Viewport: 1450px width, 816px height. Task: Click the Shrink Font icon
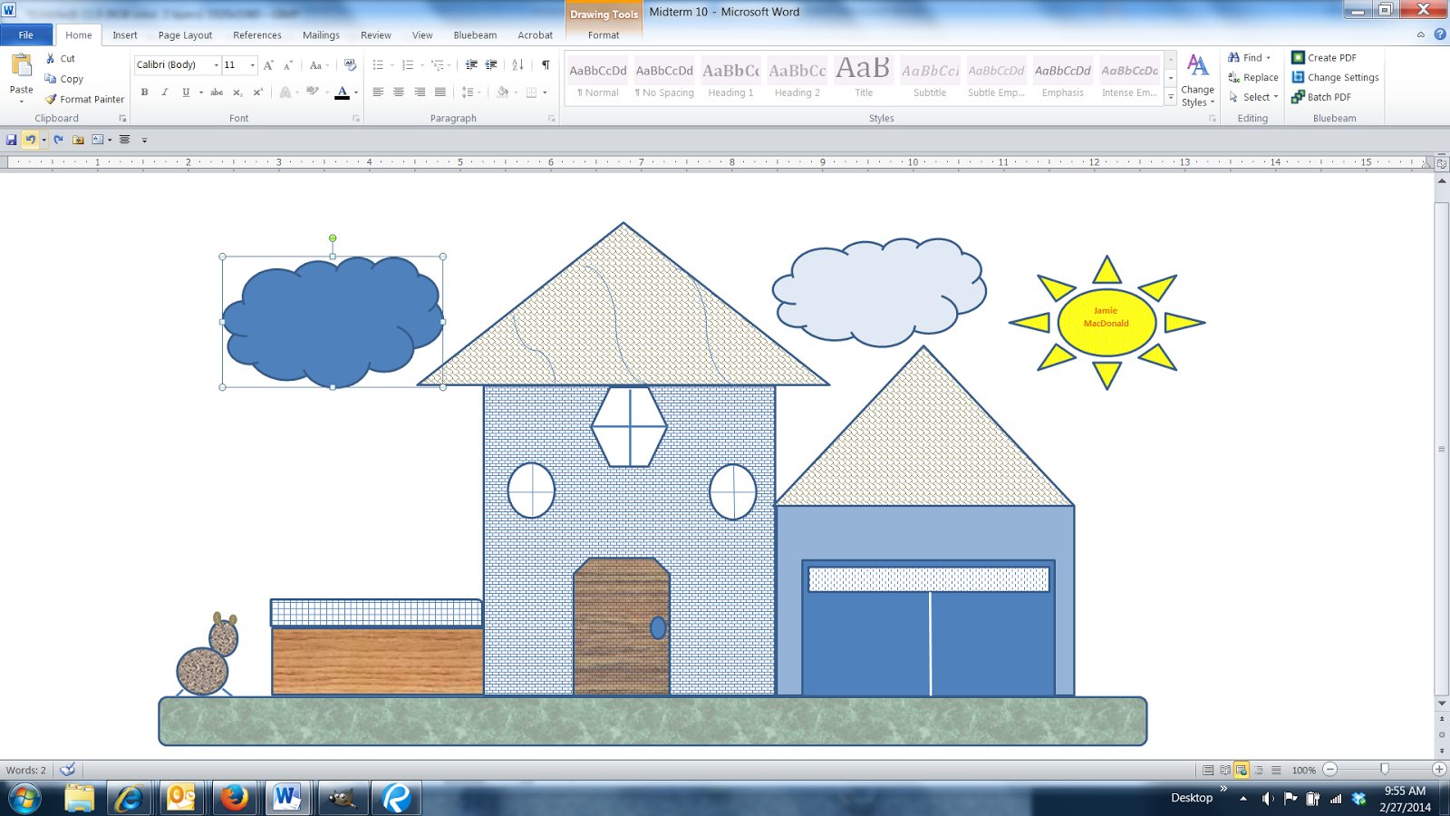pyautogui.click(x=288, y=65)
